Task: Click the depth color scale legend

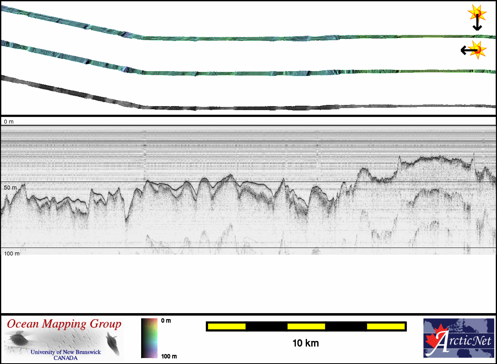Action: click(149, 338)
